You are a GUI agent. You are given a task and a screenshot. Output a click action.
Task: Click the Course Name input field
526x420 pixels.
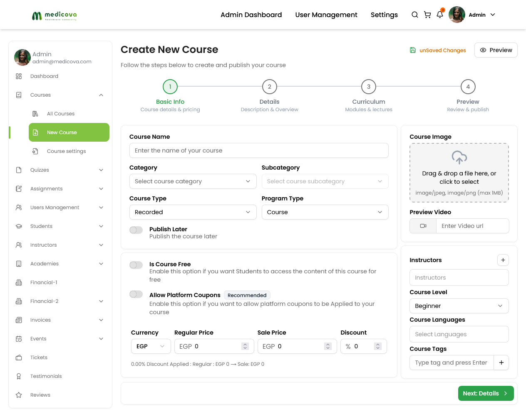259,150
